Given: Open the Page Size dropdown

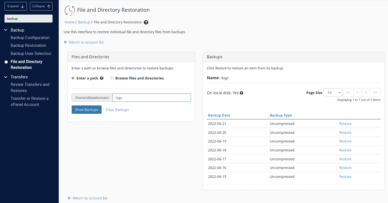Looking at the screenshot, I should 333,93.
